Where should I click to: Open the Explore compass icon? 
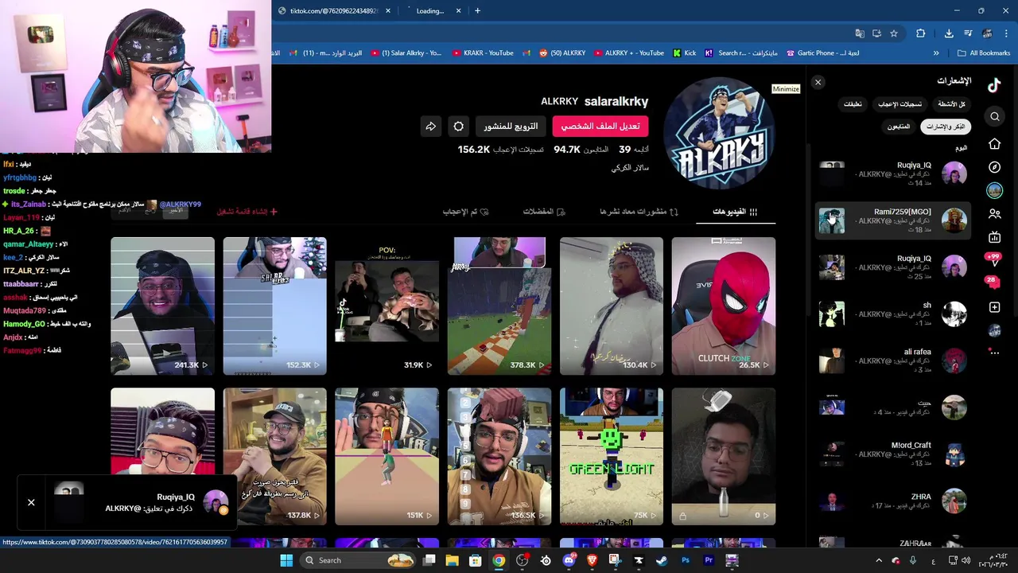pyautogui.click(x=995, y=167)
